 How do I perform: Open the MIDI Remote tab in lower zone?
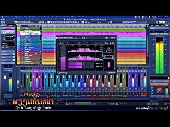61,101
